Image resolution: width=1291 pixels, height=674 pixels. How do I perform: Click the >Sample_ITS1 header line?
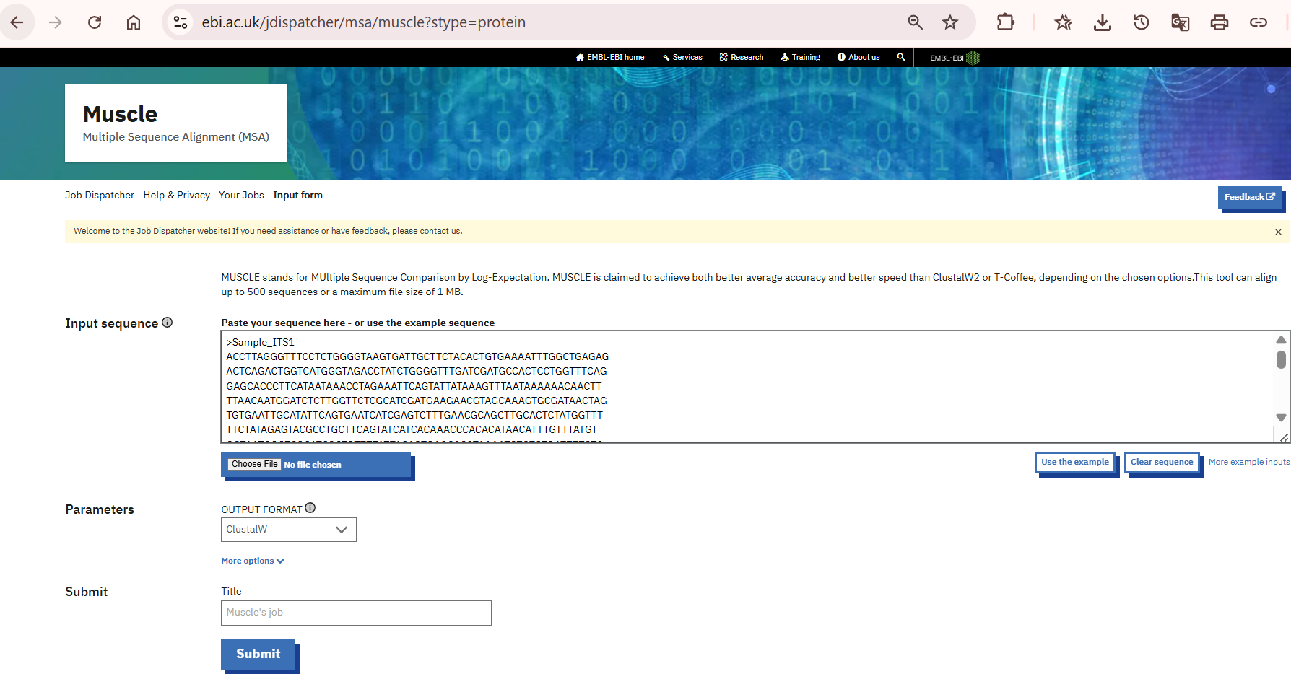[260, 342]
